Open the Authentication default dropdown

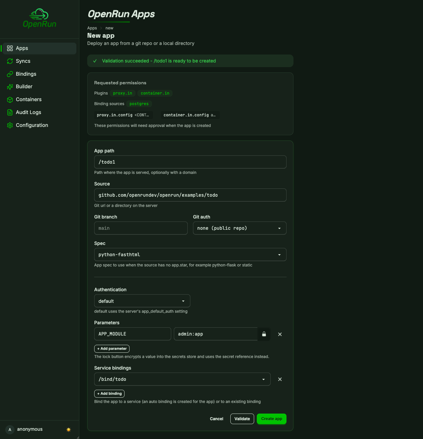tap(142, 301)
